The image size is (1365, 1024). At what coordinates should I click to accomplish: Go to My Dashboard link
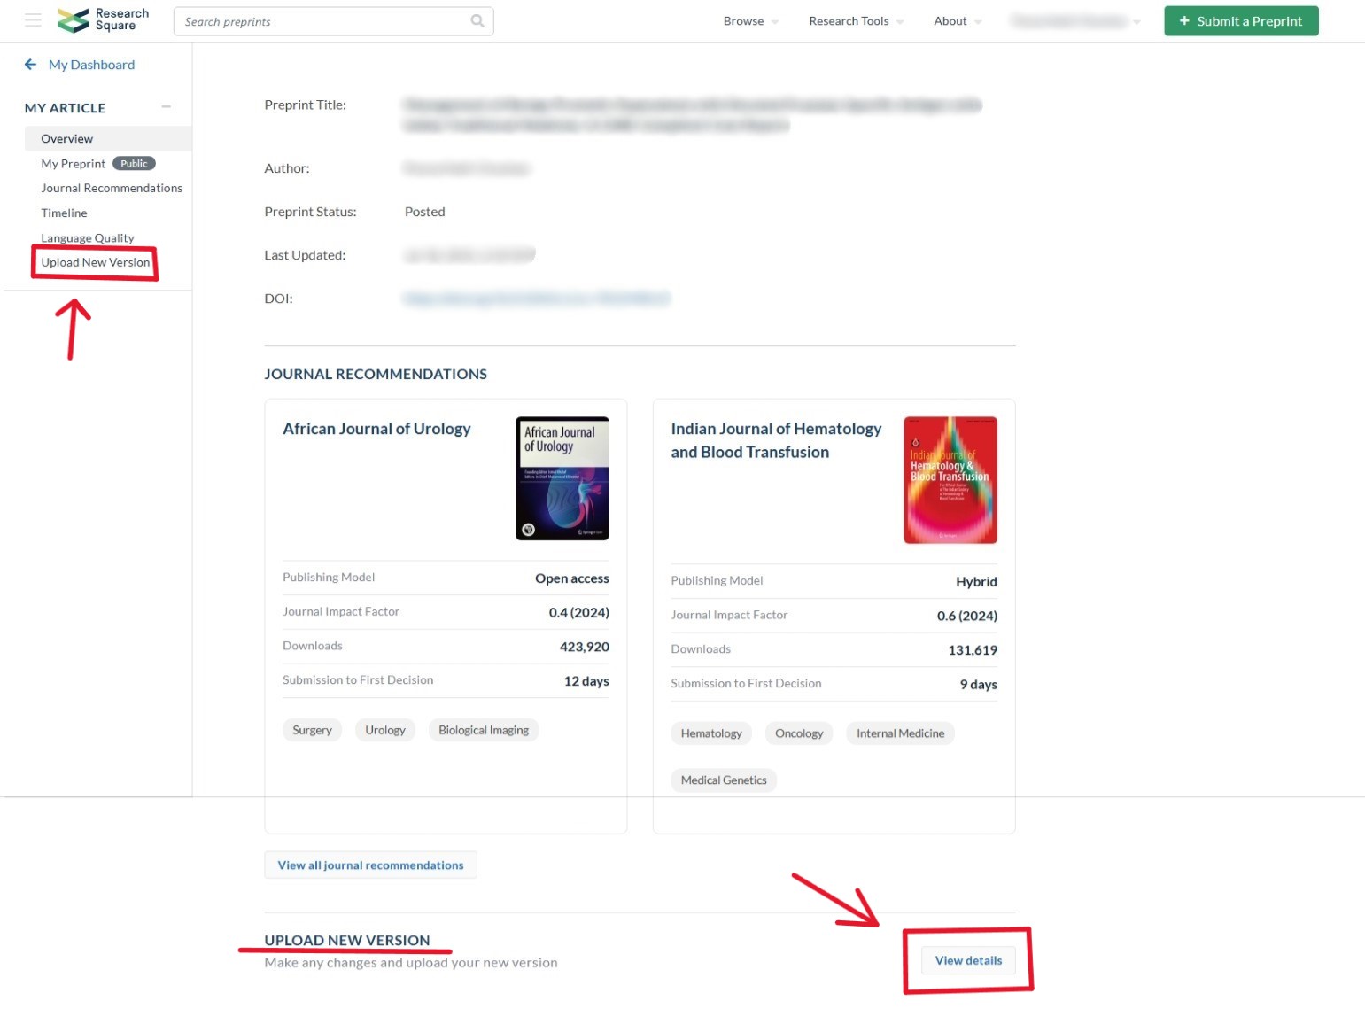(x=91, y=65)
